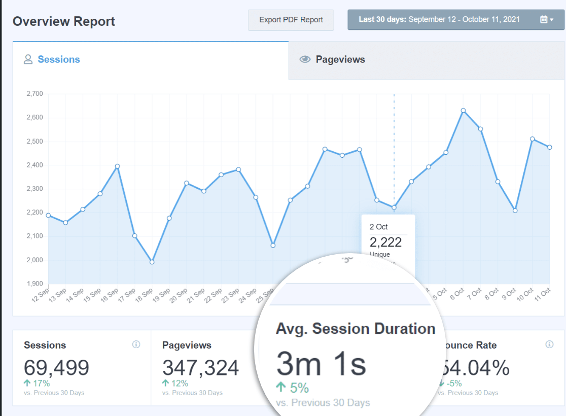Click the 69,499 sessions total
This screenshot has height=416, width=566.
click(x=56, y=368)
